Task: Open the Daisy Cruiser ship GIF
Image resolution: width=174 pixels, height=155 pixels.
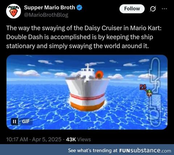Action: click(87, 92)
